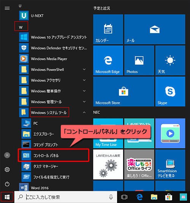Image resolution: width=190 pixels, height=203 pixels.
Task: Open the LAVIEかんたん設定 tile
Action: 108,165
